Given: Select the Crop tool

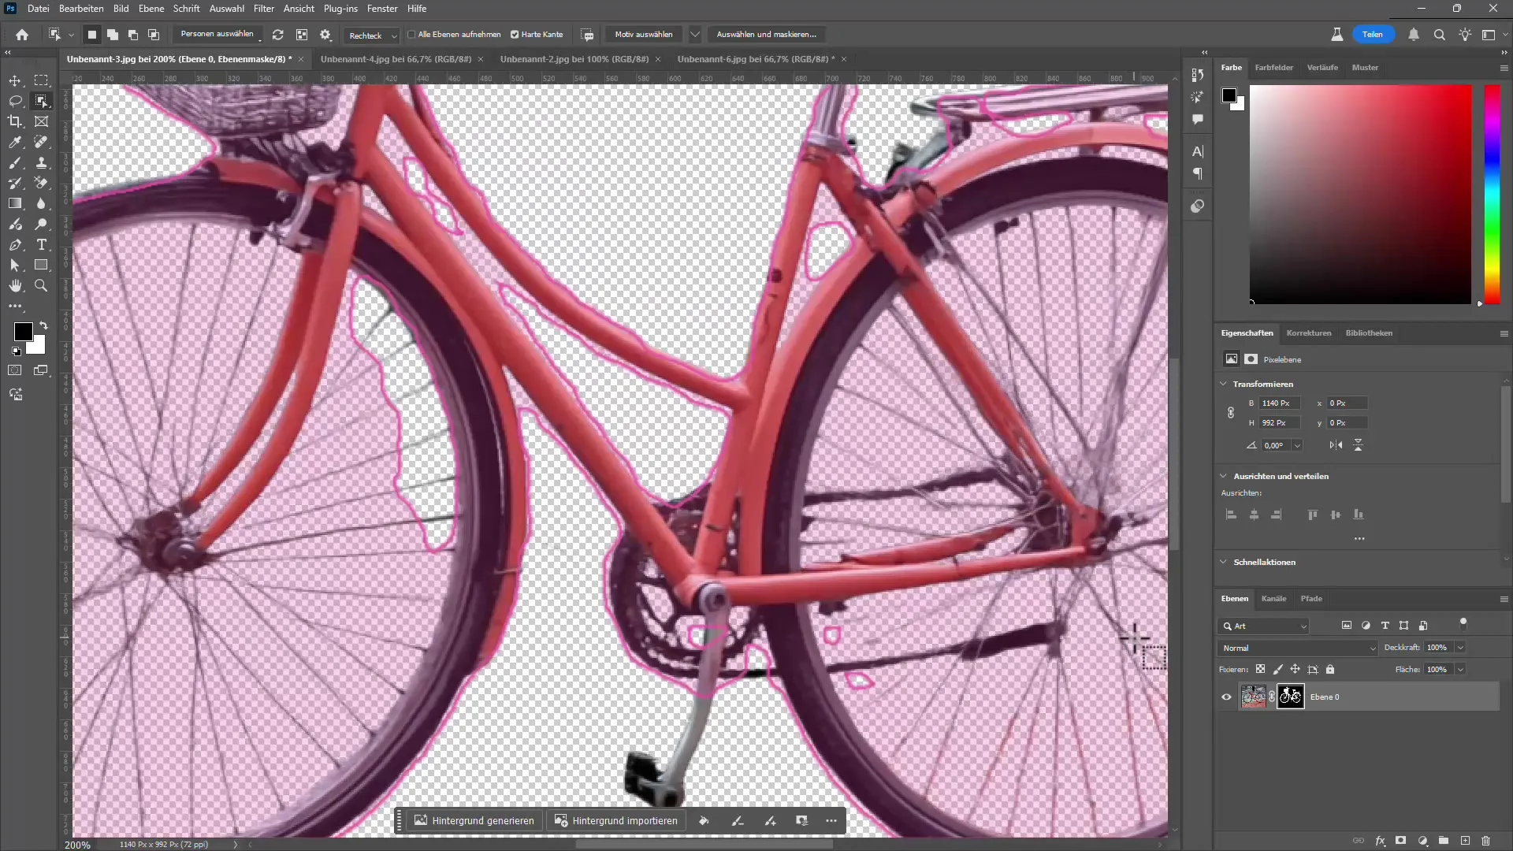Looking at the screenshot, I should tap(15, 121).
